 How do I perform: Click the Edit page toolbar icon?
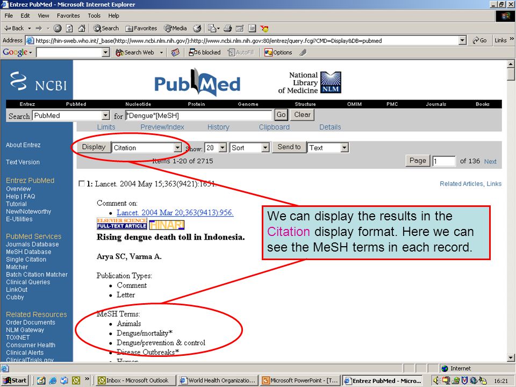240,28
